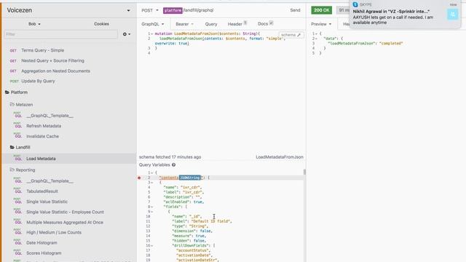
Task: Open TabulatedResult request
Action: 42,191
